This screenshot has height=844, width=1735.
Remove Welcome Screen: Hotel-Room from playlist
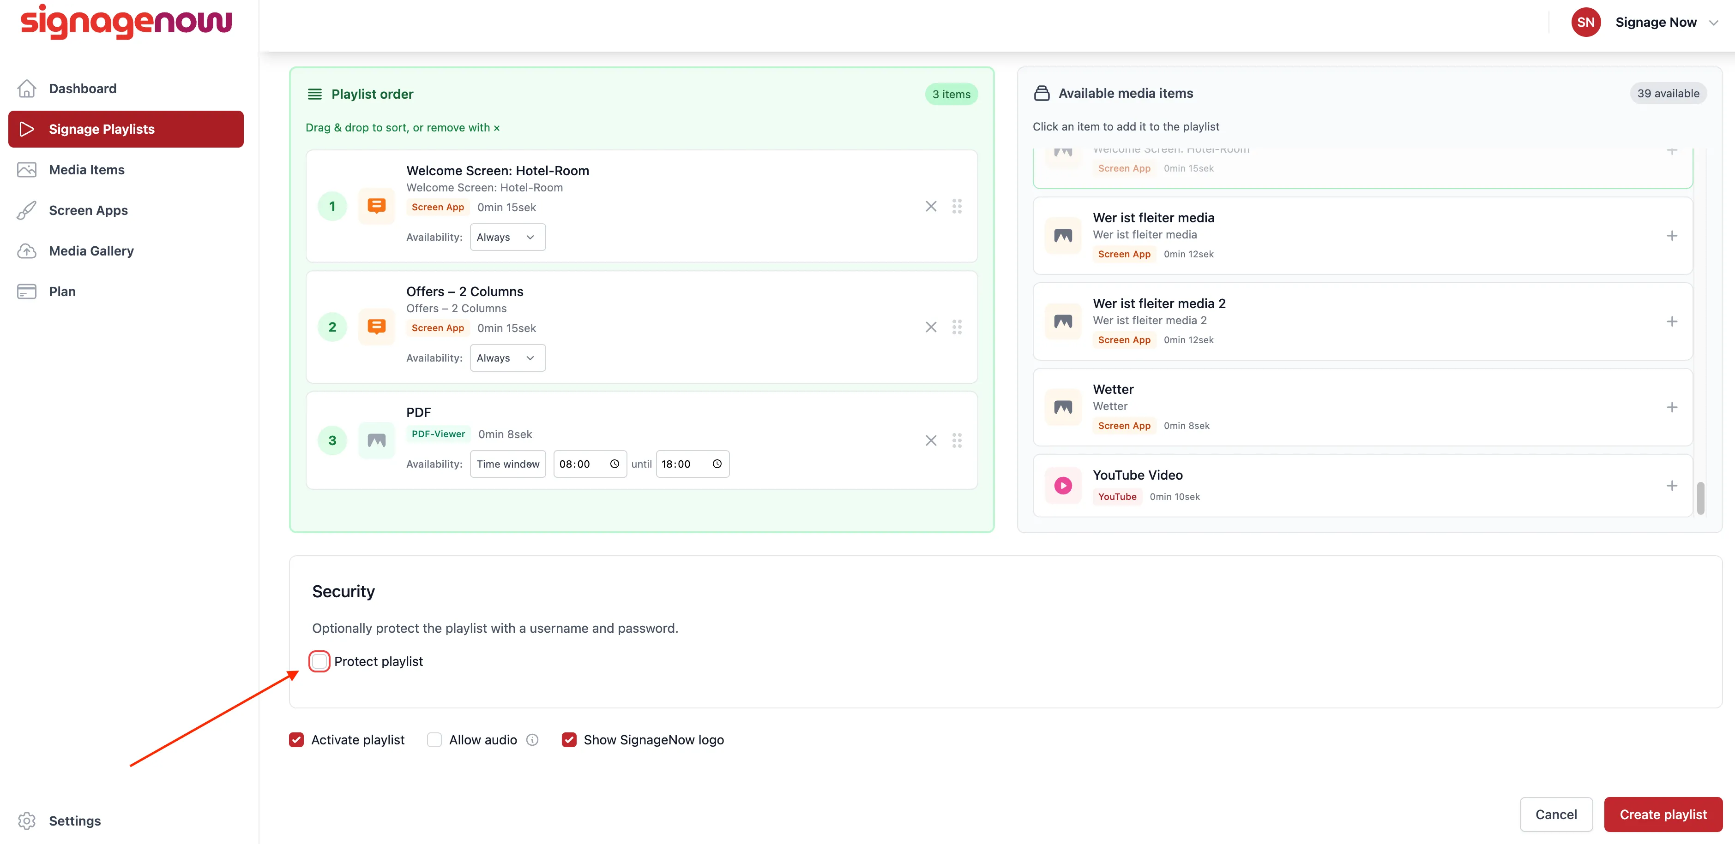click(x=931, y=206)
